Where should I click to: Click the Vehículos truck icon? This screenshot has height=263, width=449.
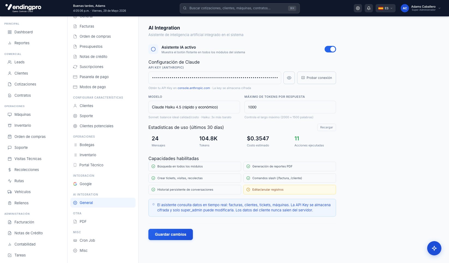click(x=10, y=192)
